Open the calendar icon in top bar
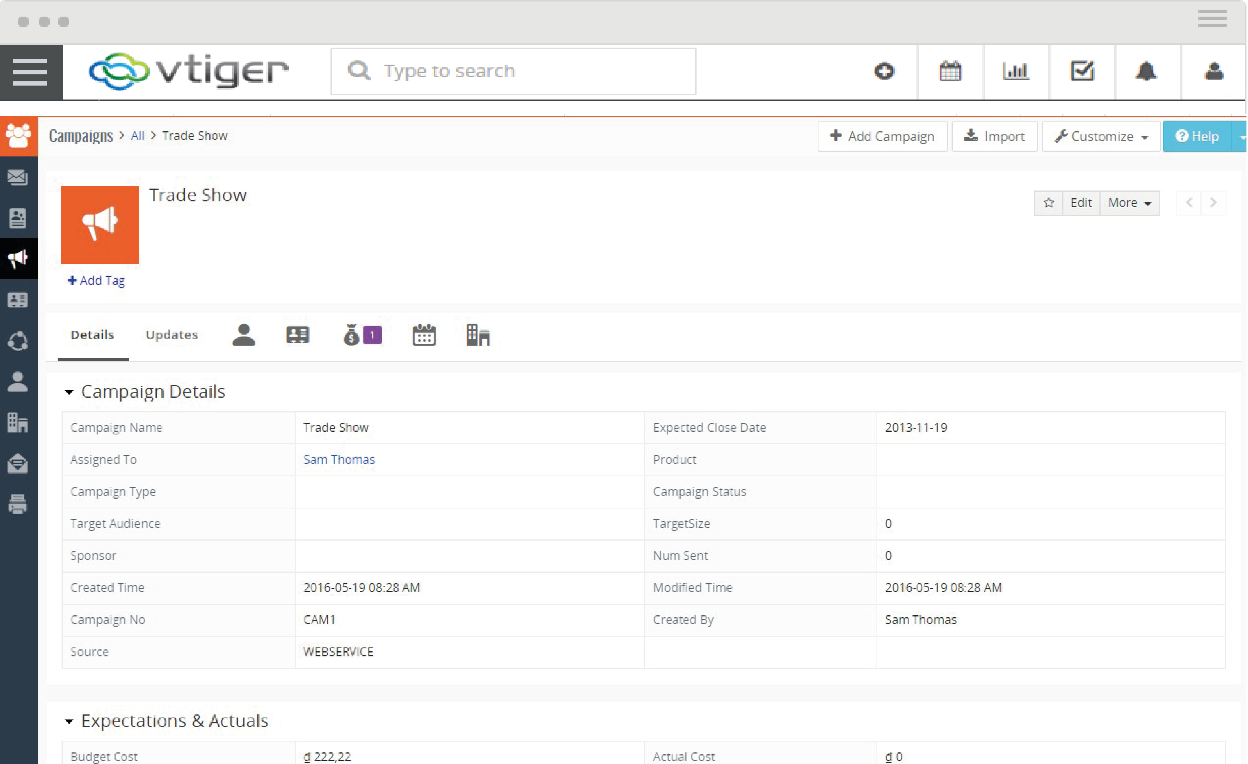Image resolution: width=1248 pixels, height=764 pixels. [x=950, y=71]
